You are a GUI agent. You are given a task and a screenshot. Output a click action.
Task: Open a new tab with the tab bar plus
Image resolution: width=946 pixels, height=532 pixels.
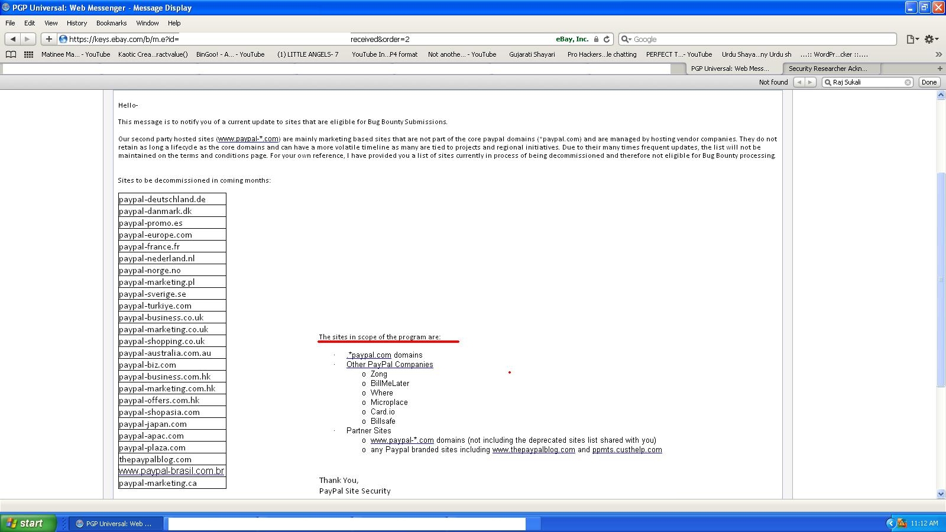[x=939, y=69]
